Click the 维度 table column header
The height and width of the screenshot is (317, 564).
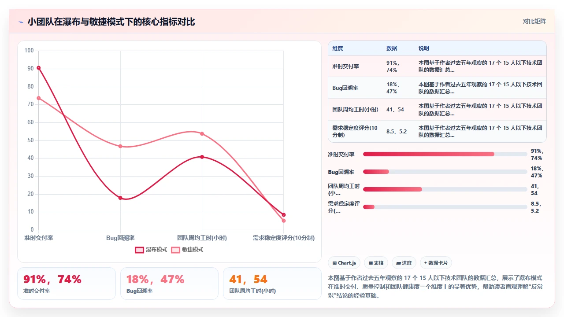click(338, 48)
